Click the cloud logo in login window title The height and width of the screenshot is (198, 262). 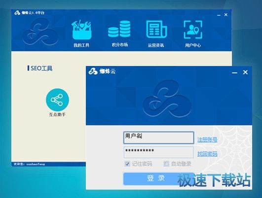(x=93, y=71)
